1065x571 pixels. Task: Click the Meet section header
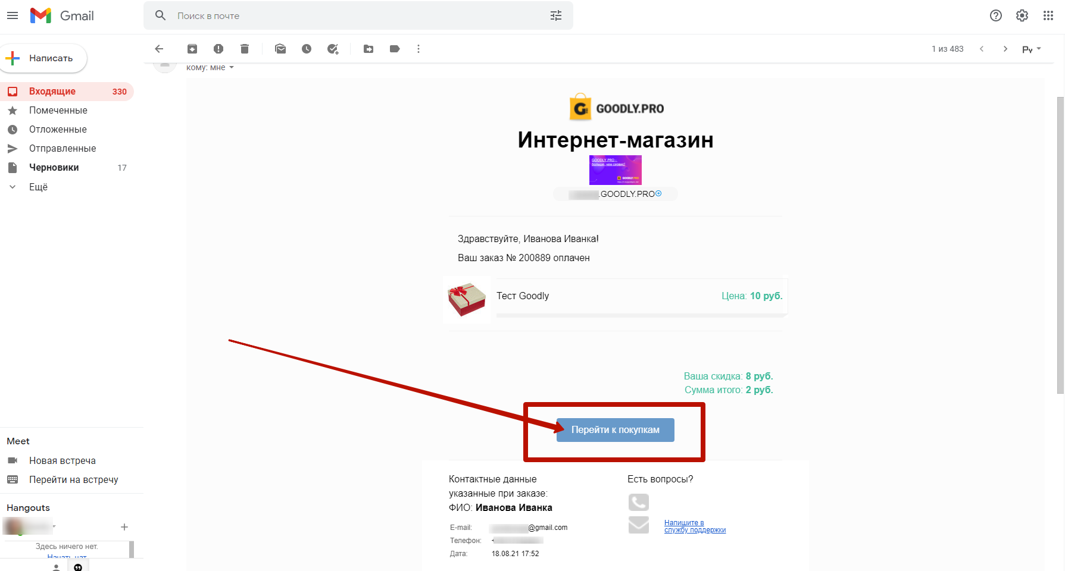pos(18,441)
